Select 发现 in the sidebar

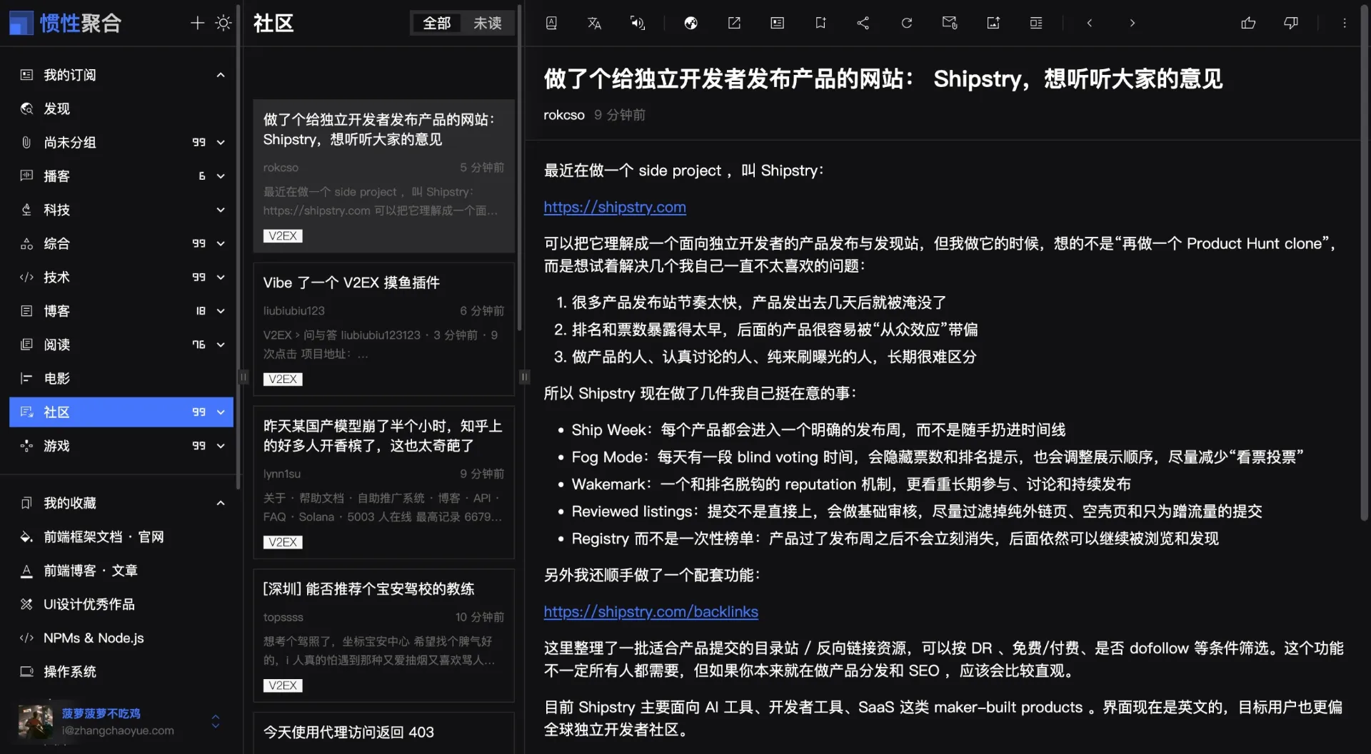tap(121, 108)
